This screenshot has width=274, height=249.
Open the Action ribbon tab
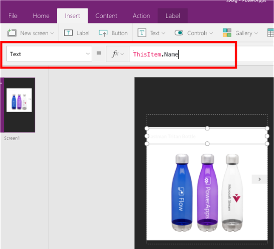[141, 16]
